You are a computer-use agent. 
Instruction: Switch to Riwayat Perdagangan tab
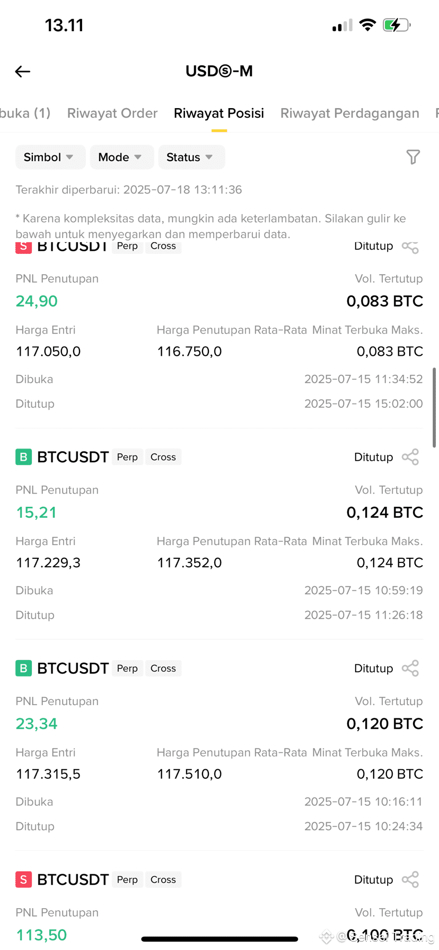(350, 113)
